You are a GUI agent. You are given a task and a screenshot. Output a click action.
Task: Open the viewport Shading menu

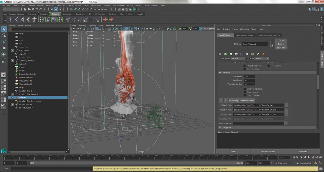(82, 25)
